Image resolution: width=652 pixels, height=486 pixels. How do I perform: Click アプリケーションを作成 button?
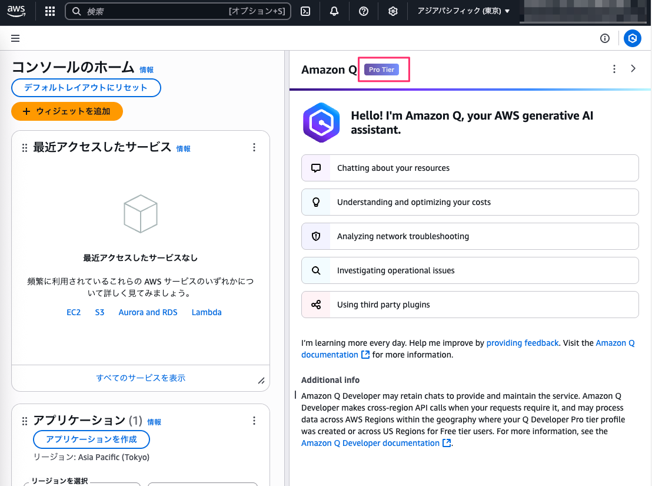[x=91, y=439]
